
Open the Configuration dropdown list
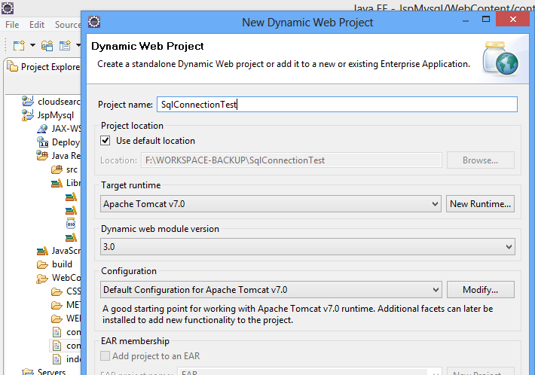[271, 290]
